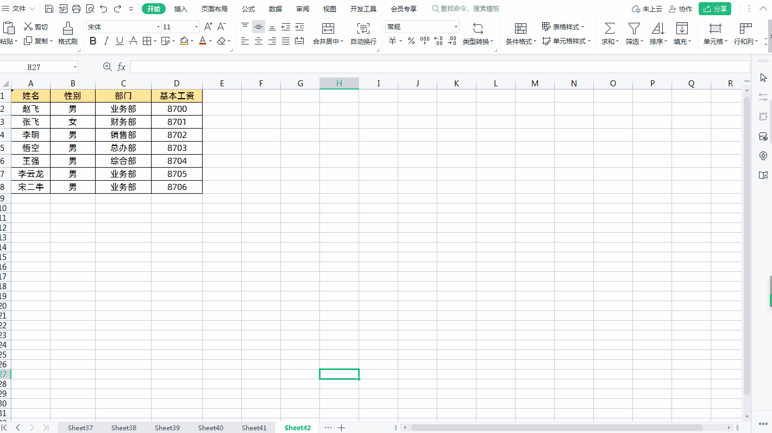
Task: Increase font size with A+ icon
Action: coord(208,27)
